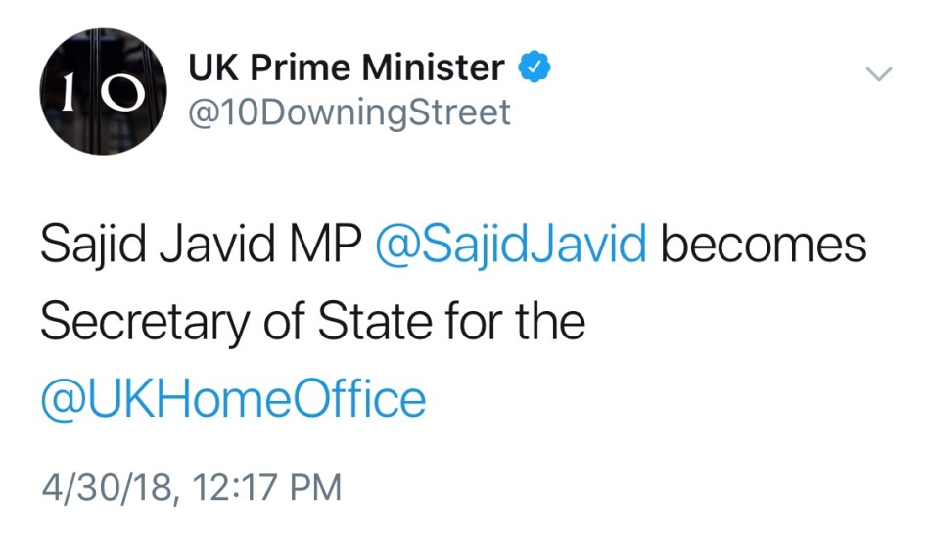Image resolution: width=930 pixels, height=538 pixels.
Task: Open the UK Prime Minister profile name
Action: coord(346,68)
